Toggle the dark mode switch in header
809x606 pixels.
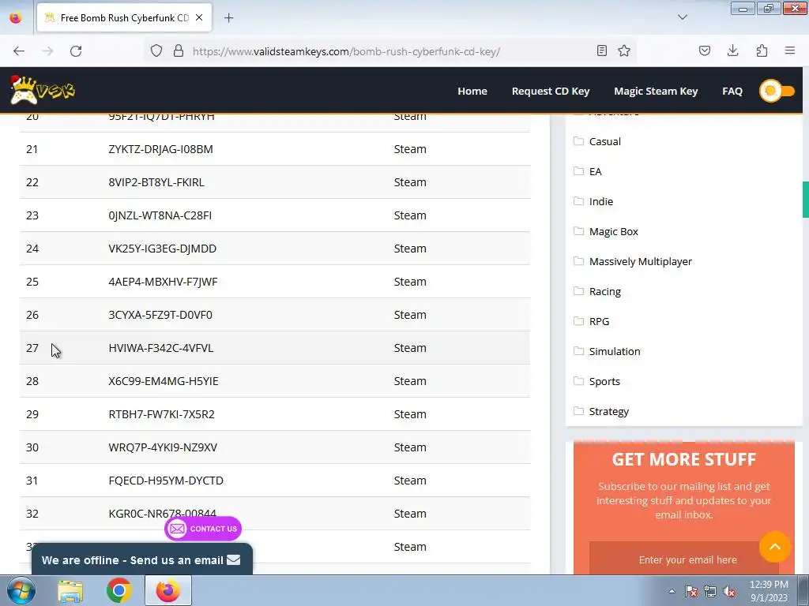777,91
